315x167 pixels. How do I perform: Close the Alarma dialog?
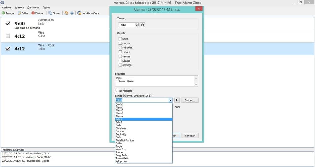(199, 8)
